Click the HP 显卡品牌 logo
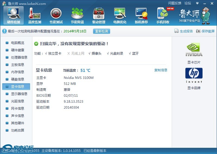Image resolution: width=217 pixels, height=154 pixels. [x=194, y=75]
